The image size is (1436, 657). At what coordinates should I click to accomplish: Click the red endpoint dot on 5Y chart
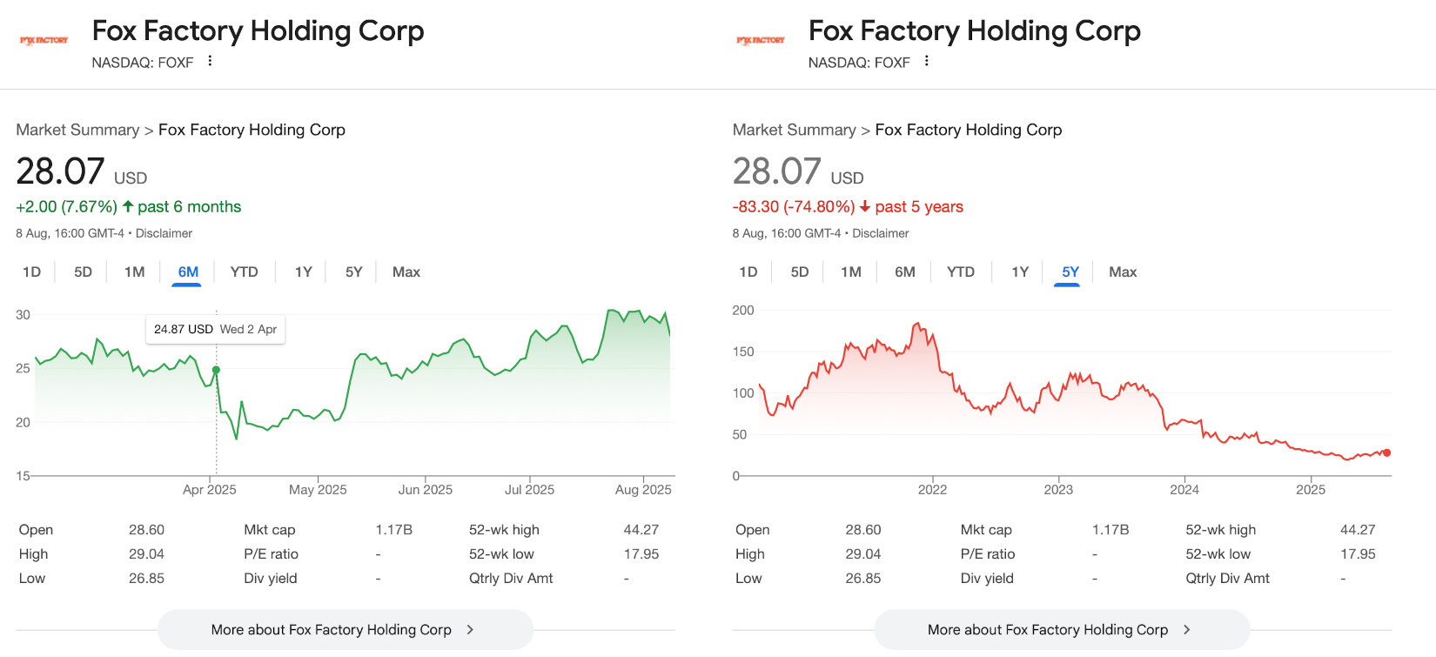coord(1386,453)
